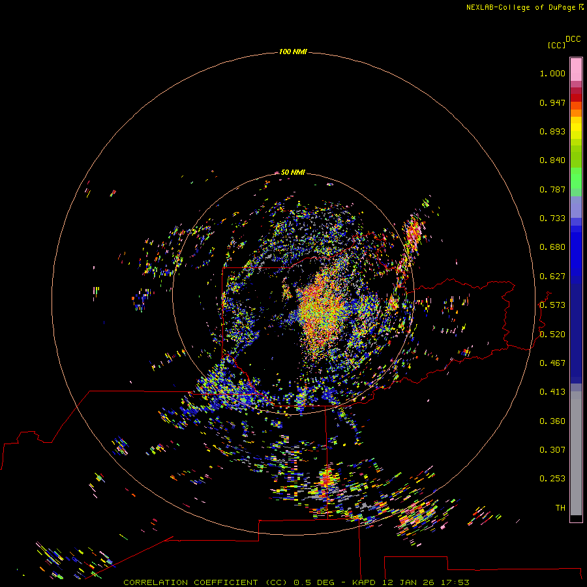Click the 0.893 legend value

(x=552, y=131)
